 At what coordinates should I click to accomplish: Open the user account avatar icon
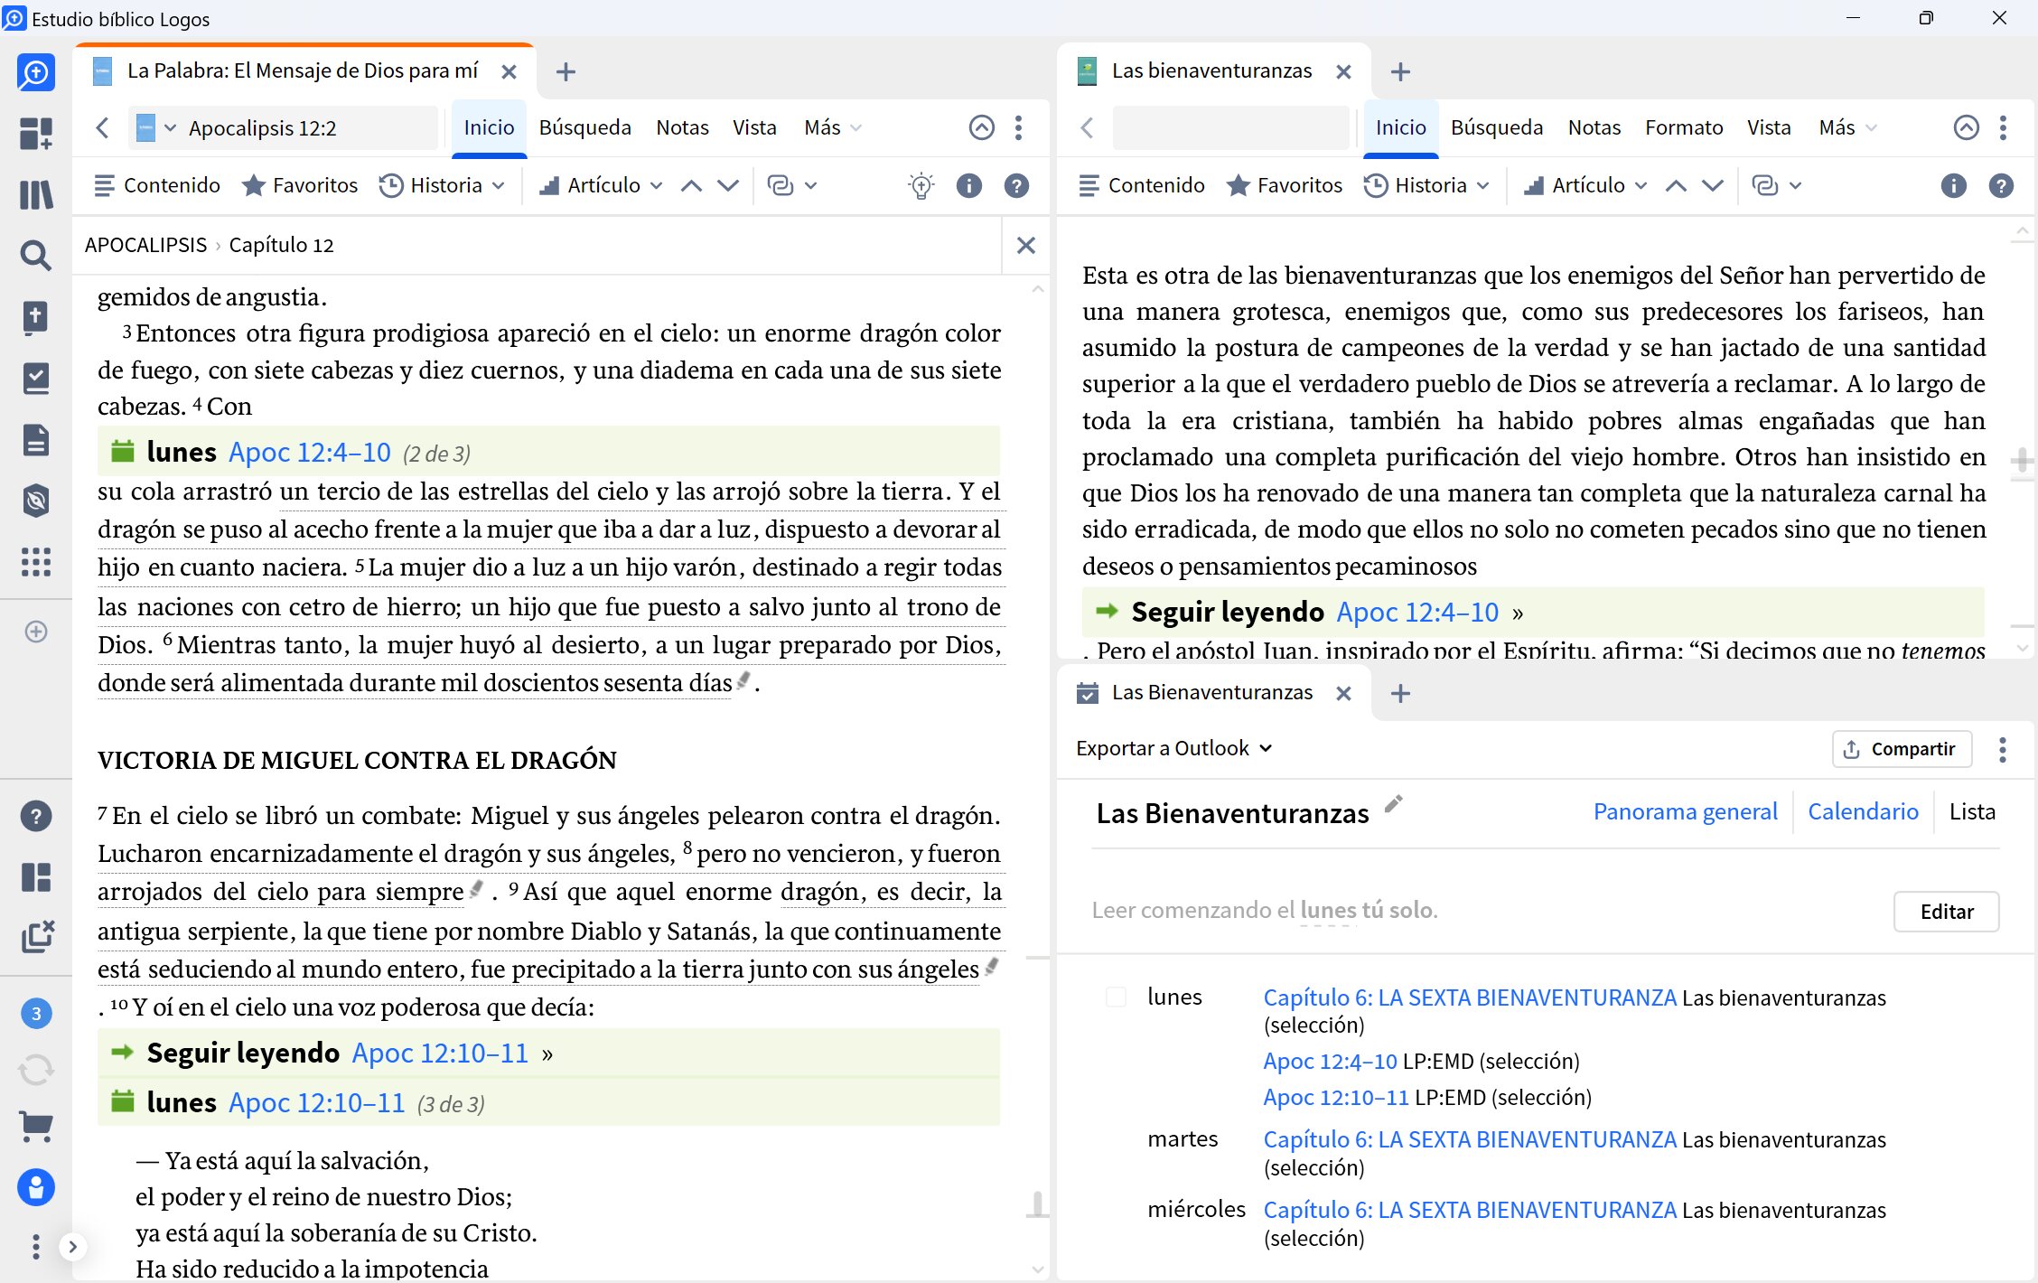[36, 1187]
